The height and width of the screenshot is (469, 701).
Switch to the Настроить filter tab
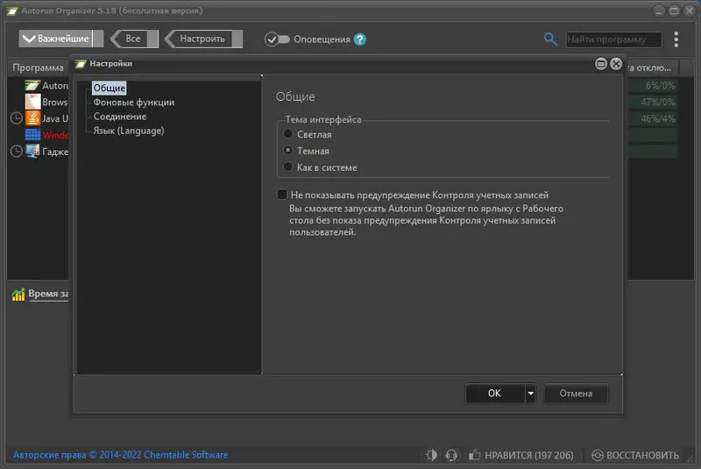[203, 39]
